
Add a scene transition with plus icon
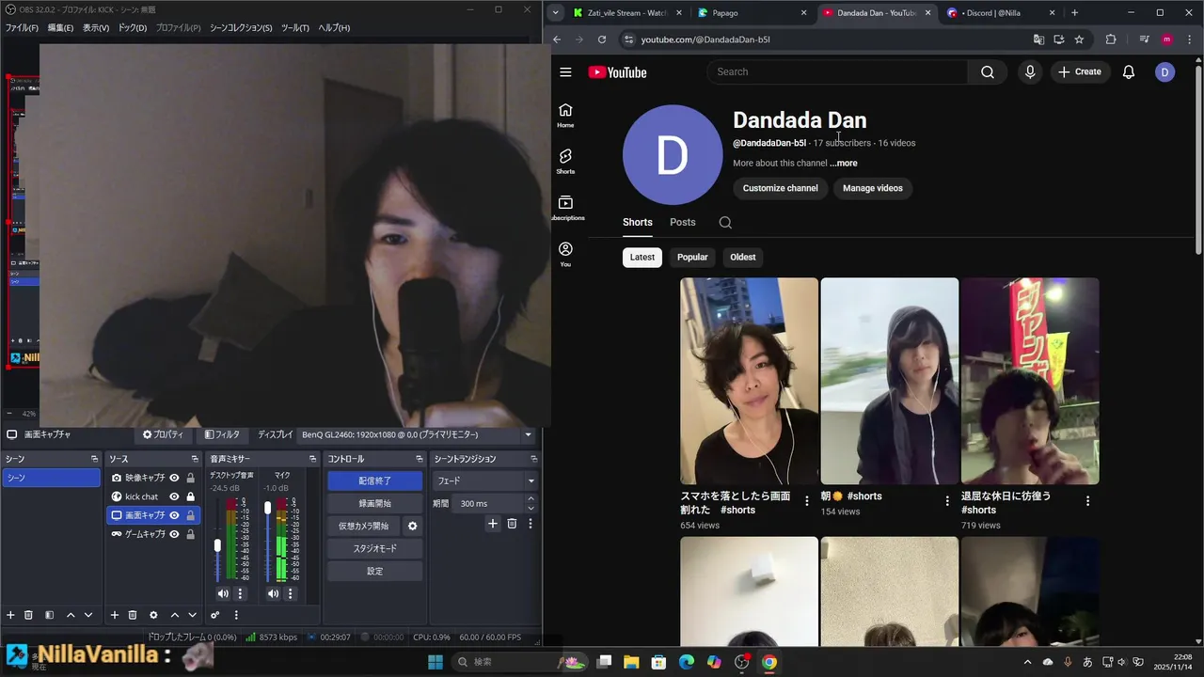(492, 524)
